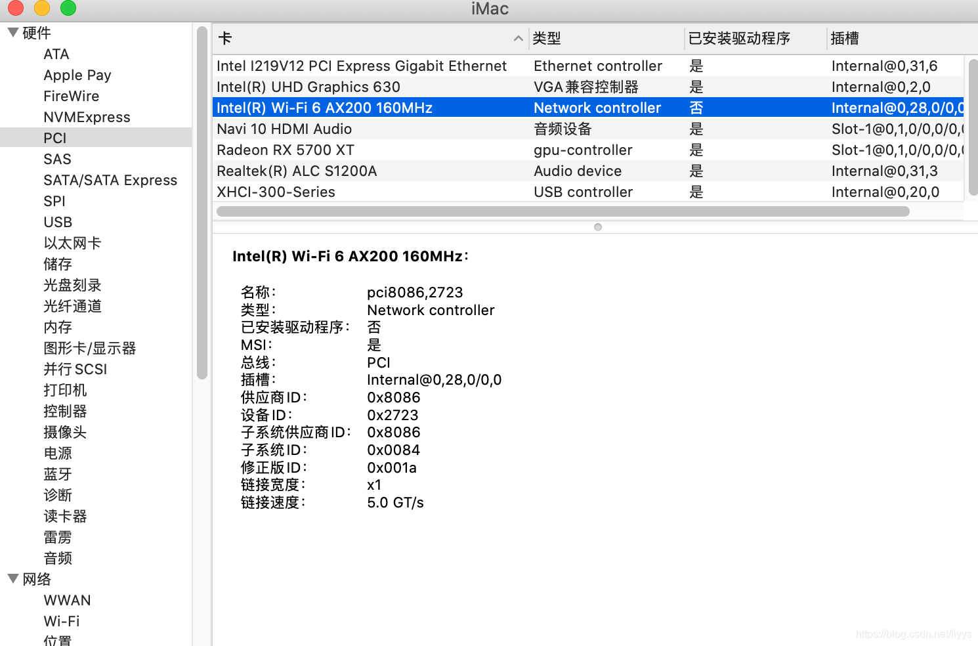Open 光纤通道 fibre channel entry
The height and width of the screenshot is (646, 978).
coord(72,306)
